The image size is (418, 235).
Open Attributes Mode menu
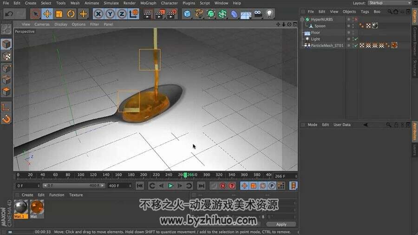[312, 124]
